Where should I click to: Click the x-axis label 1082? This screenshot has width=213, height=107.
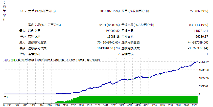tap(33, 105)
